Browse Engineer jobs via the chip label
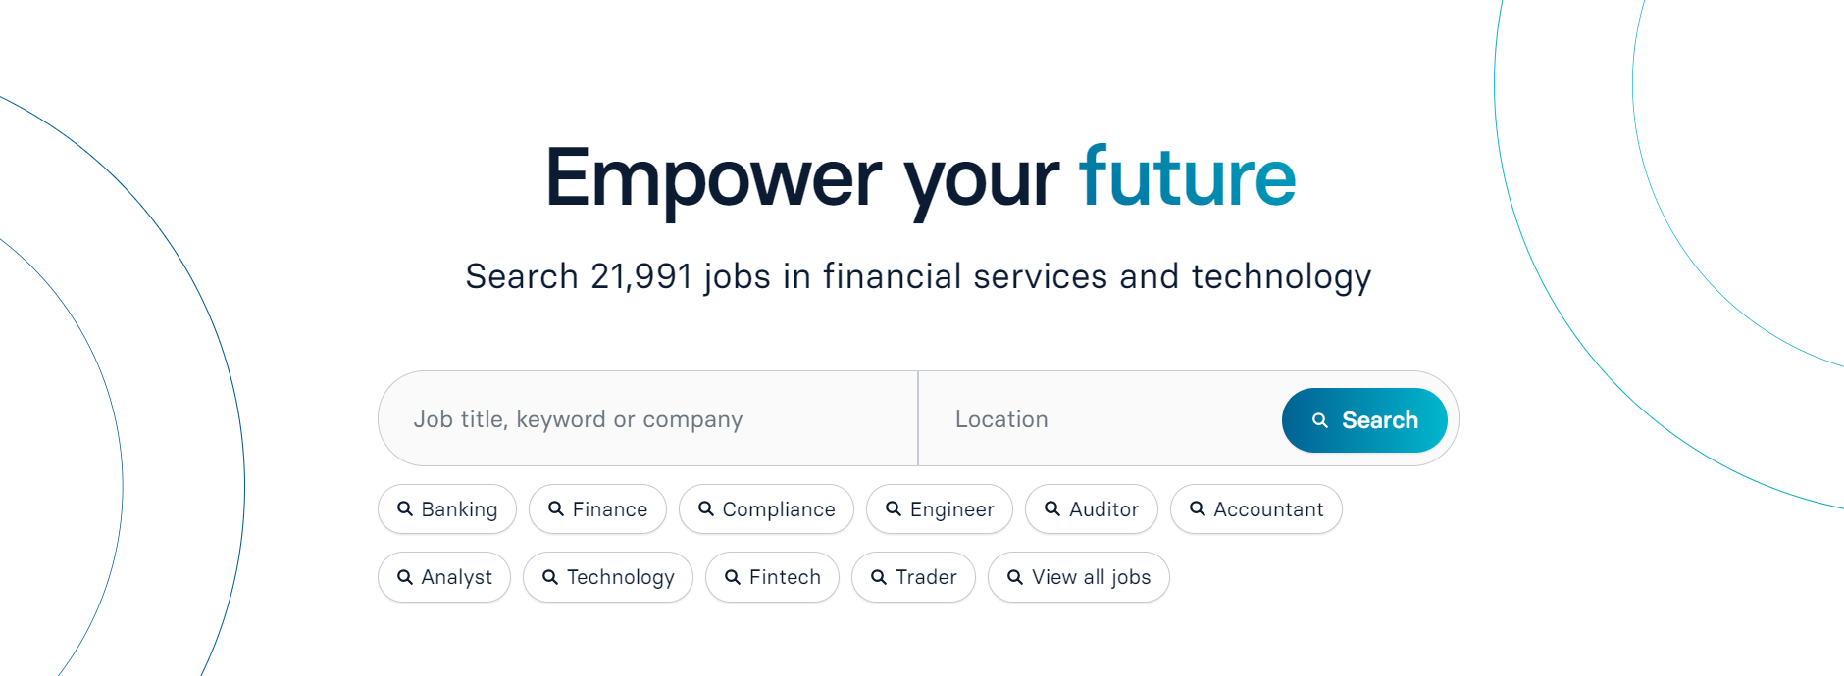This screenshot has width=1844, height=676. pyautogui.click(x=951, y=509)
